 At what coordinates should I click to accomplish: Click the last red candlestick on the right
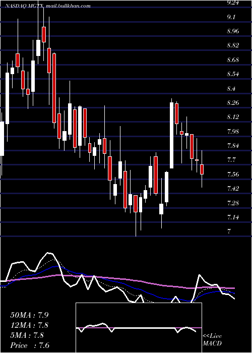[x=202, y=169]
